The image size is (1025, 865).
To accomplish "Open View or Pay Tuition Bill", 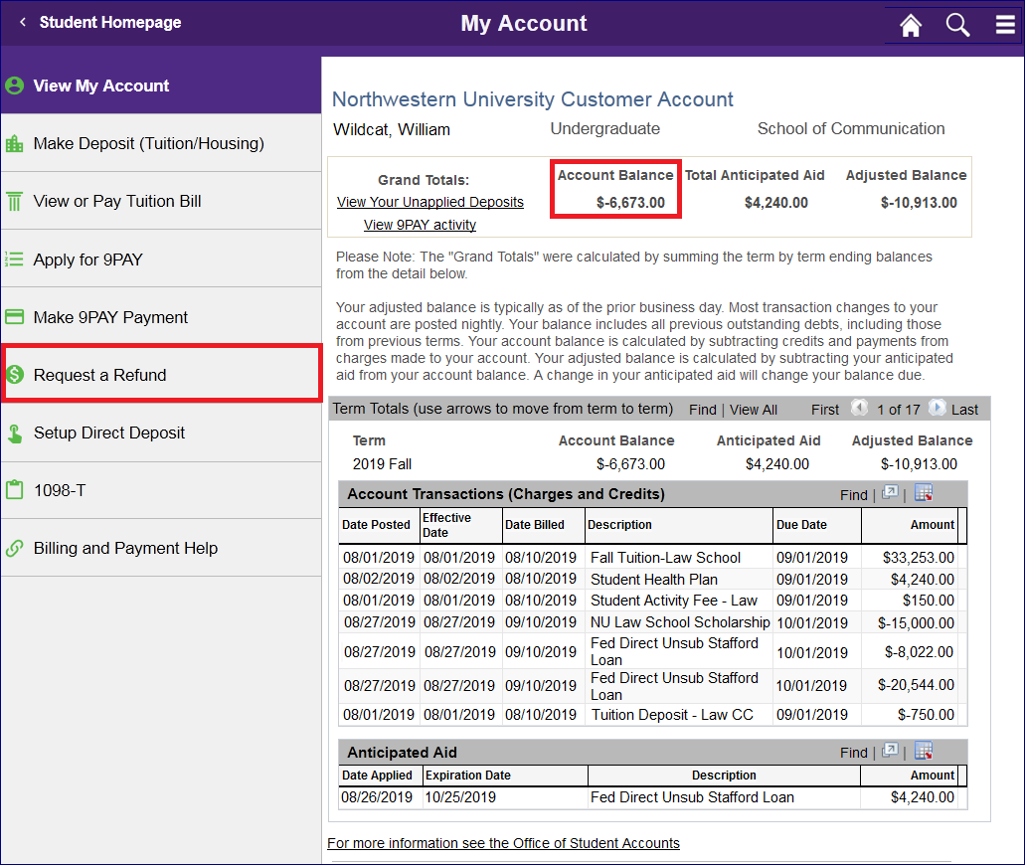I will click(109, 200).
